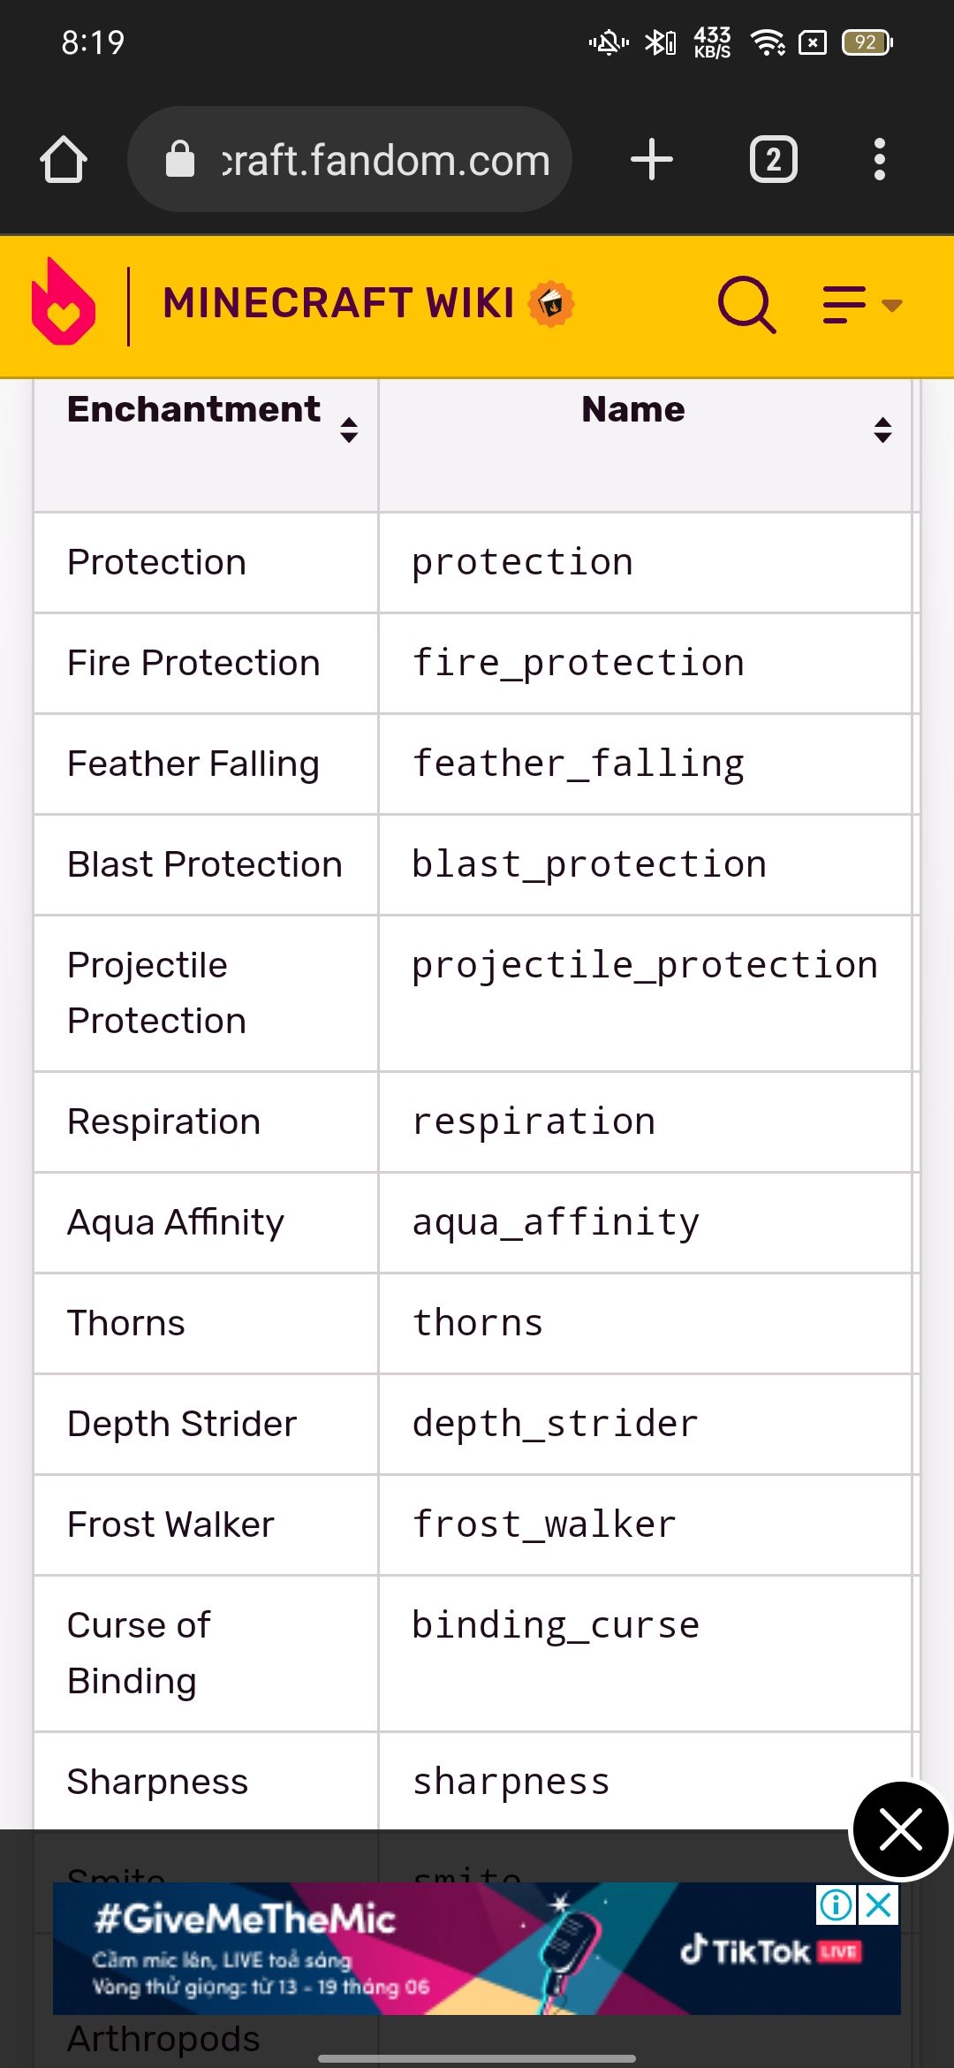Tap the lock icon in address bar

[x=180, y=160]
